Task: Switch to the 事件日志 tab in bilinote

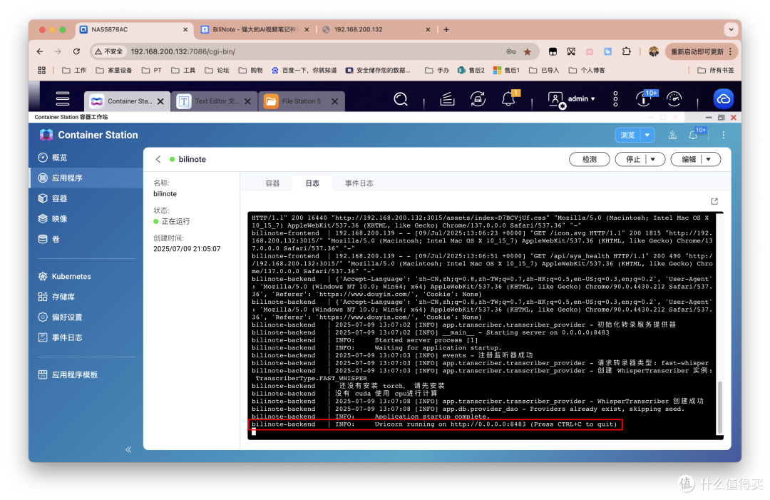Action: point(359,183)
